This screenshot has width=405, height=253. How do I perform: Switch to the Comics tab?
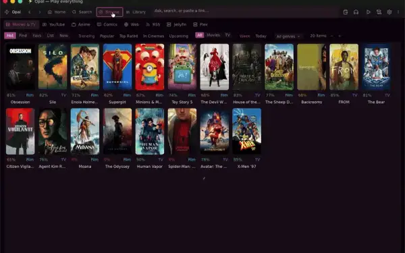107,24
